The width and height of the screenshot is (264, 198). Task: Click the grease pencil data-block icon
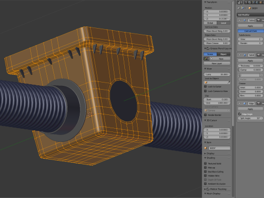[206, 59]
